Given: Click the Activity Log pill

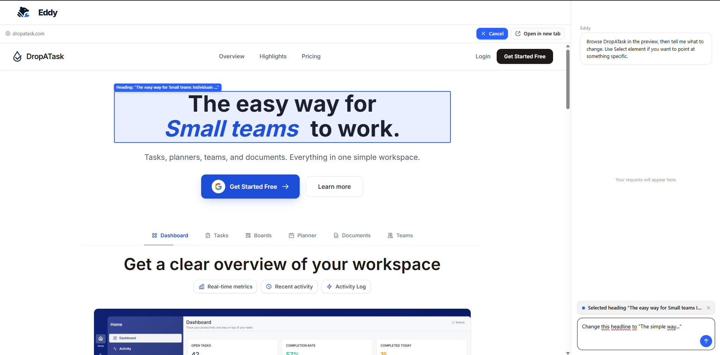Looking at the screenshot, I should click(346, 287).
